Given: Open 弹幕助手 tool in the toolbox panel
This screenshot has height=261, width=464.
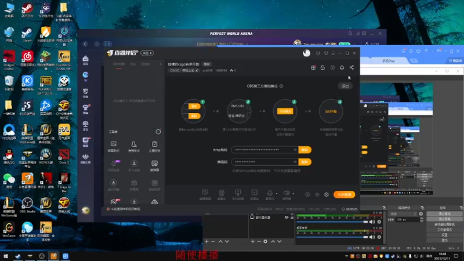Looking at the screenshot, I should (113, 147).
